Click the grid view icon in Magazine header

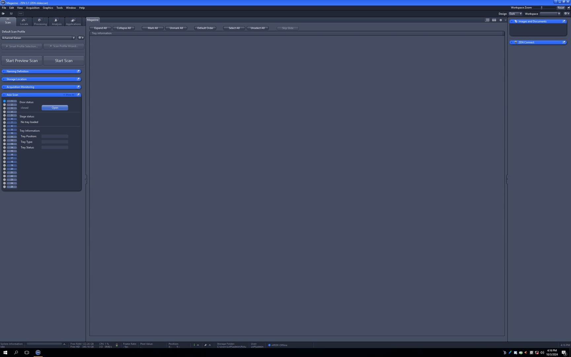point(487,20)
